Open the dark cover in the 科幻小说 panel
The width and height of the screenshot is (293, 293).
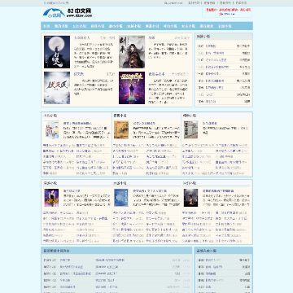pyautogui.click(x=190, y=198)
